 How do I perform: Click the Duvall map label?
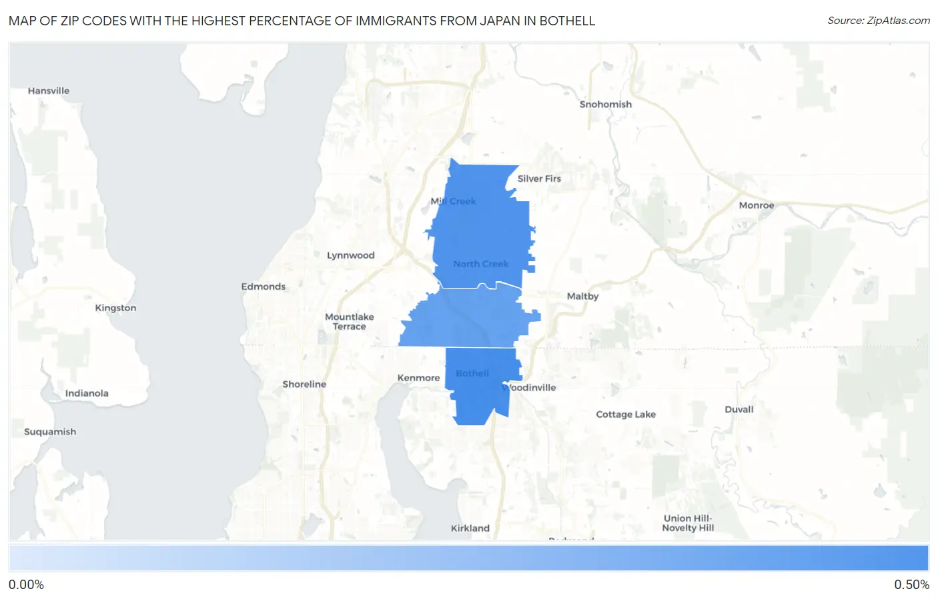point(739,409)
